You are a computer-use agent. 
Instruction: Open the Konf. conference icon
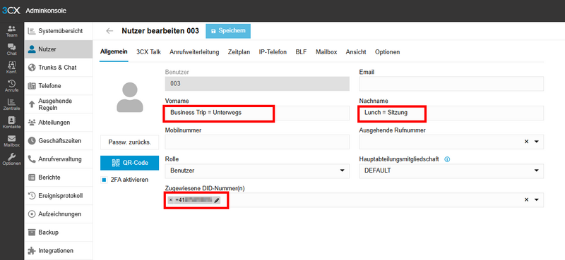pos(11,68)
